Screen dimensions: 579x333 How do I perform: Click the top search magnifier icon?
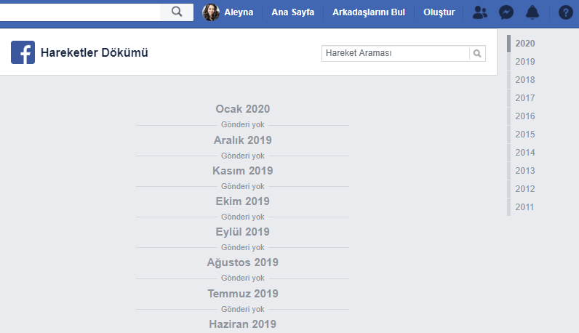[177, 12]
